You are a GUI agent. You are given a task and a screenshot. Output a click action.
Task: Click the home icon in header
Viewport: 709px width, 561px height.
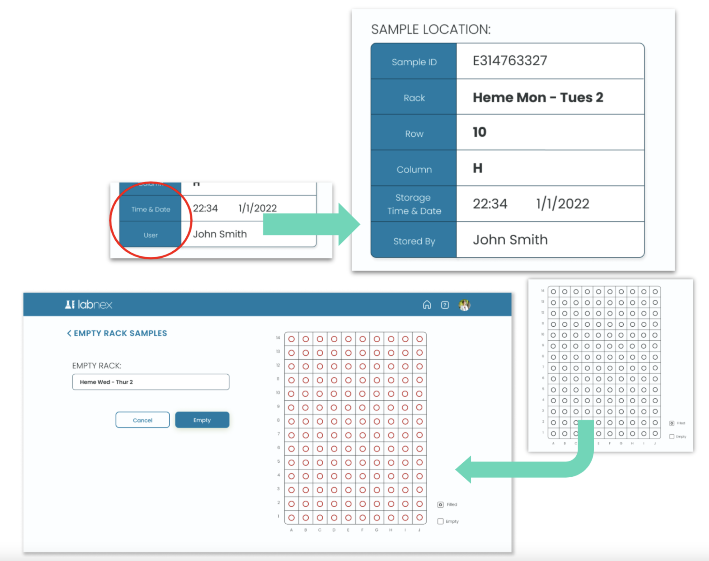click(x=427, y=305)
